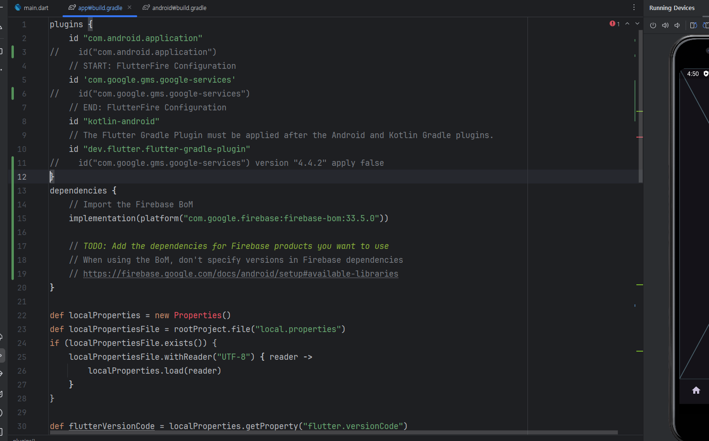Click the Properties class name on line 22
Image resolution: width=709 pixels, height=441 pixels.
198,315
